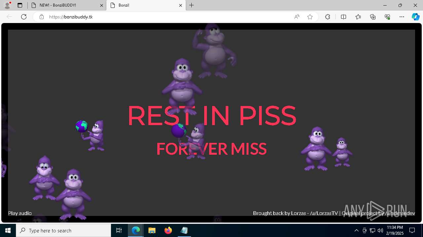Viewport: 423px width, 237px height.
Task: Show hidden system tray icons
Action: pyautogui.click(x=356, y=230)
